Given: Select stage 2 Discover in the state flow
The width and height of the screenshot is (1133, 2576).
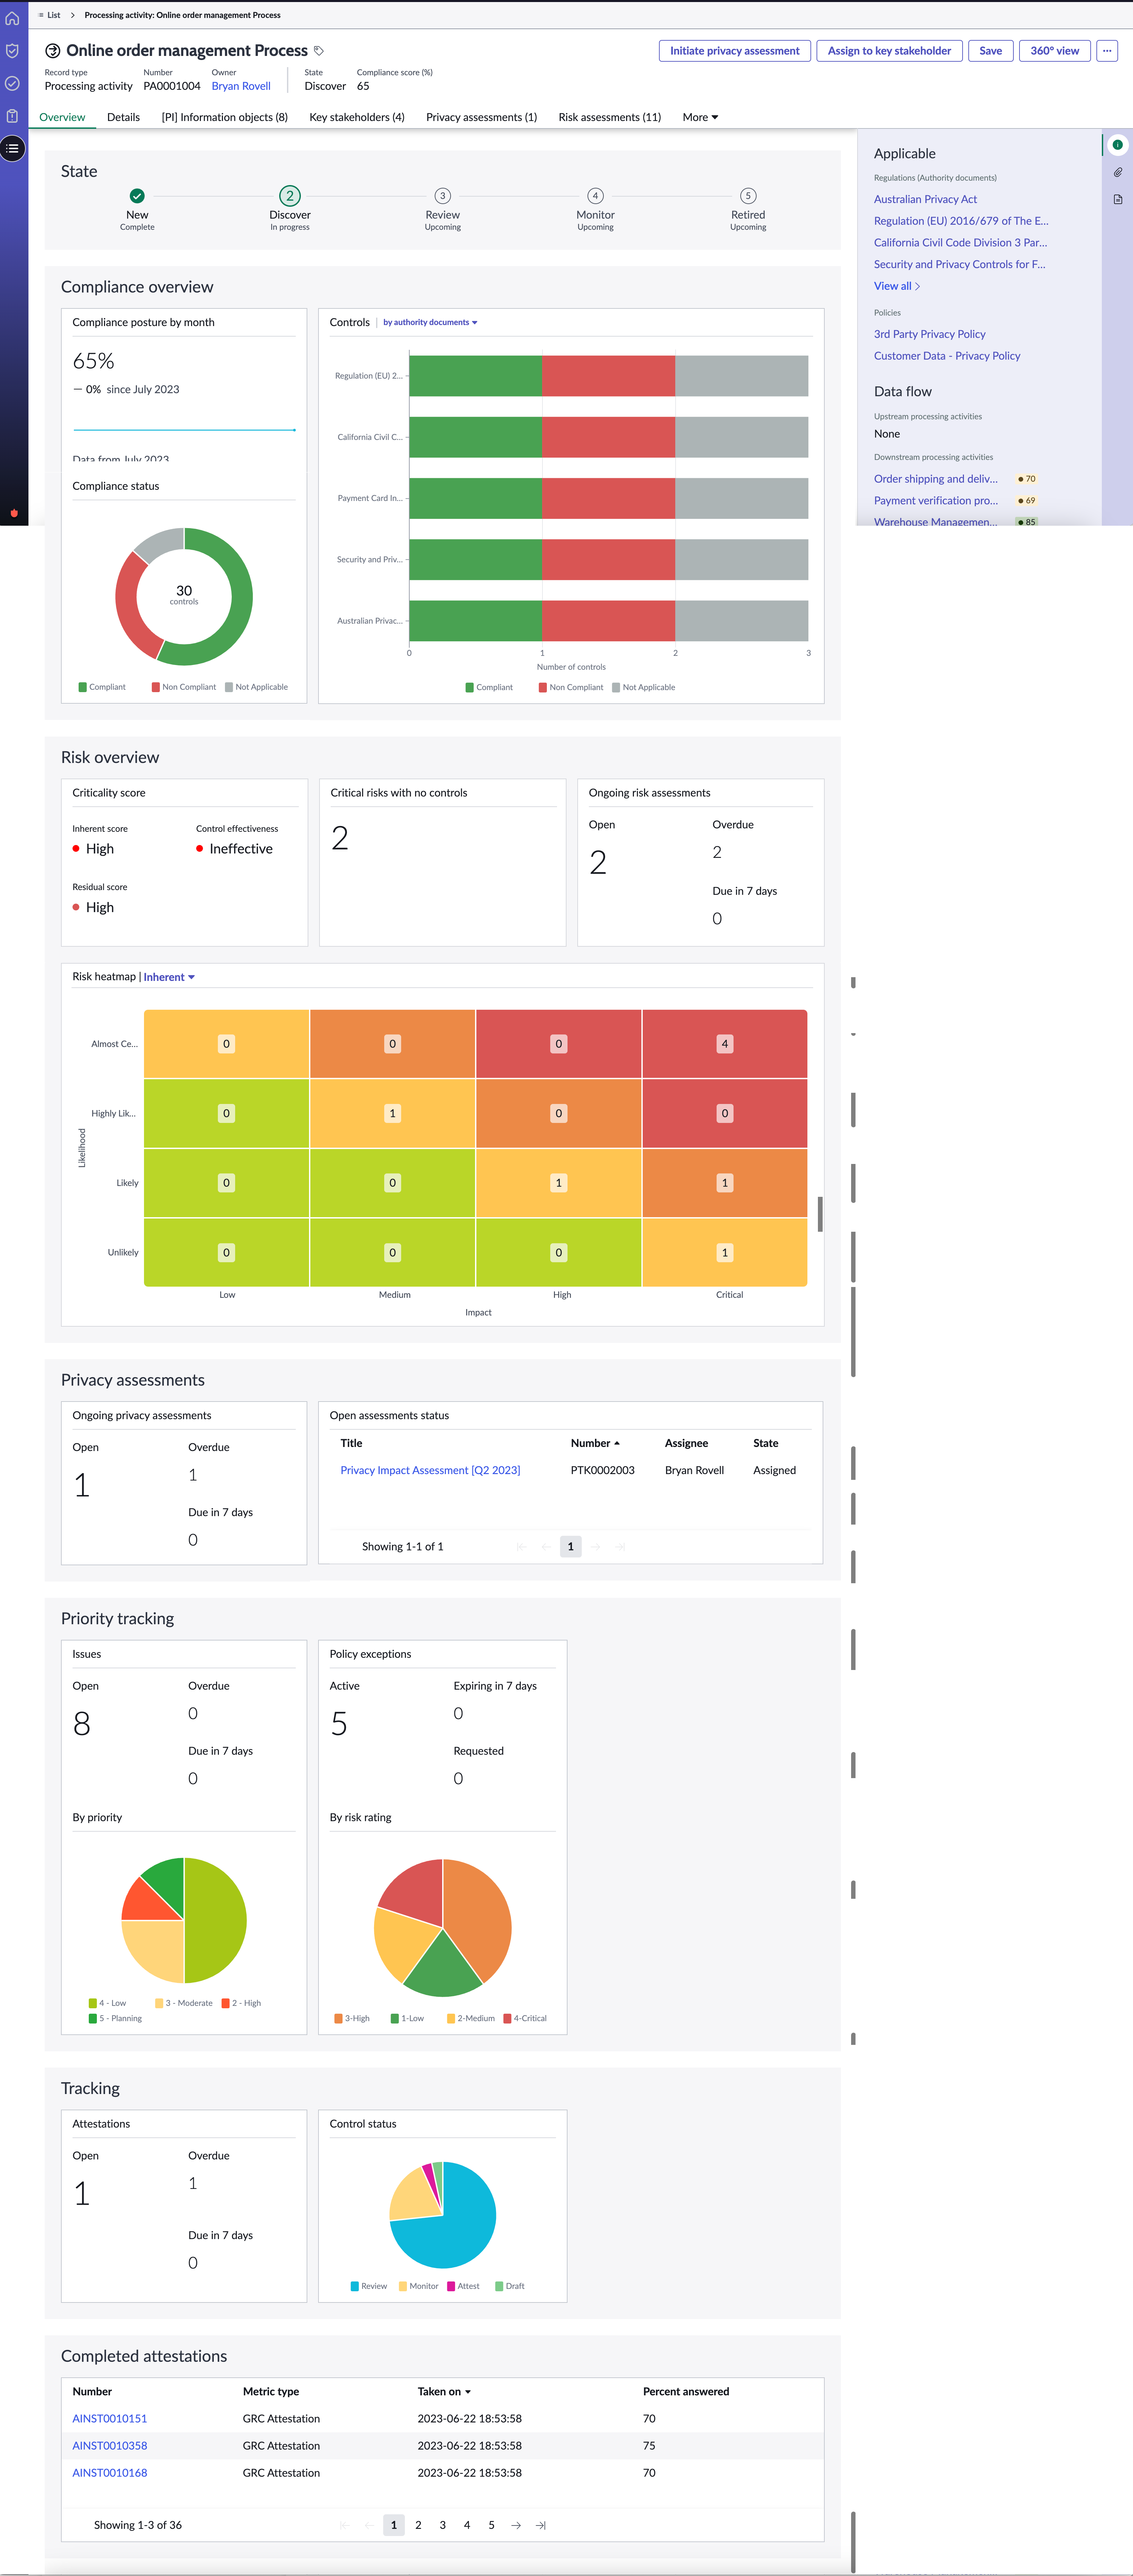Looking at the screenshot, I should (290, 196).
